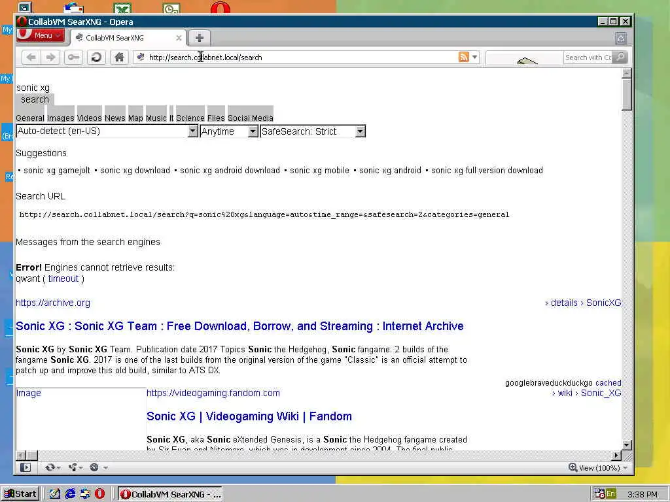Image resolution: width=670 pixels, height=502 pixels.
Task: Open https://videogaming.fandom.com result URL
Action: click(x=213, y=393)
